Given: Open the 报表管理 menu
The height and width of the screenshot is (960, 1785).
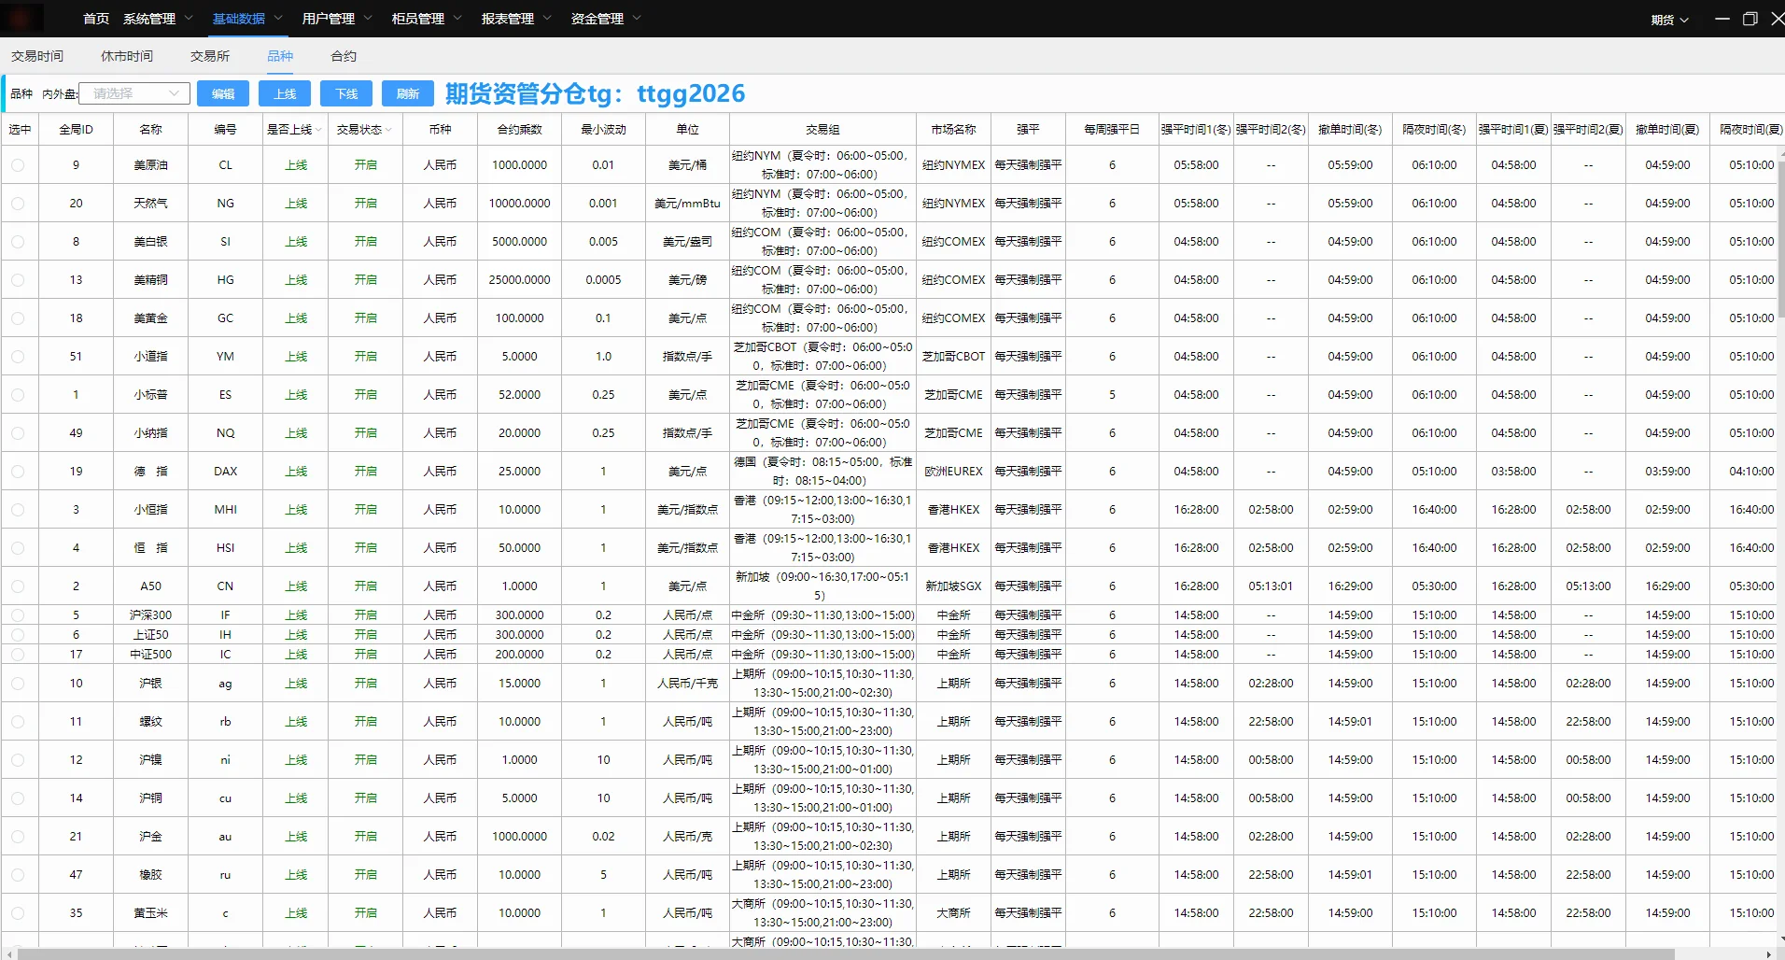Looking at the screenshot, I should [x=507, y=19].
